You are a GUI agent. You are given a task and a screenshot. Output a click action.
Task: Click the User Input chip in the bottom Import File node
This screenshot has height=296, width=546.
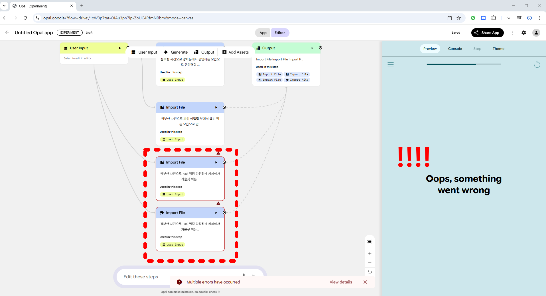[x=172, y=245]
